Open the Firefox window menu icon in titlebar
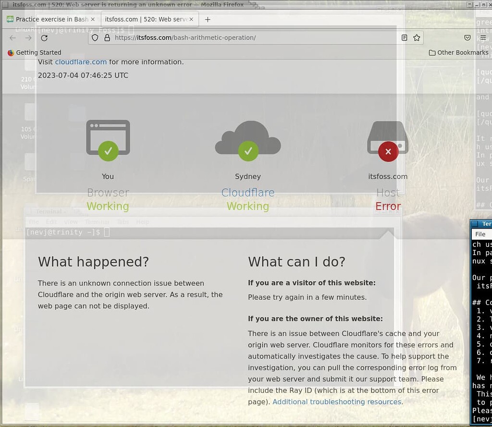The width and height of the screenshot is (492, 427). tap(5, 4)
